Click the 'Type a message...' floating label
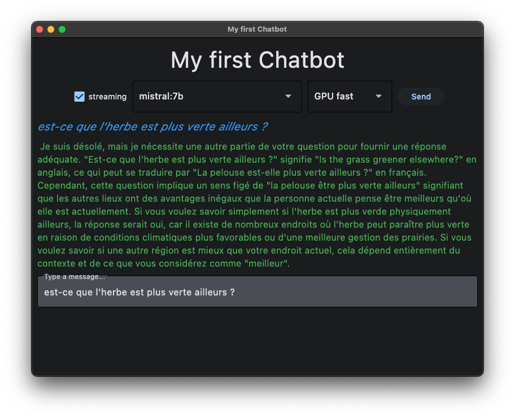 [x=74, y=277]
